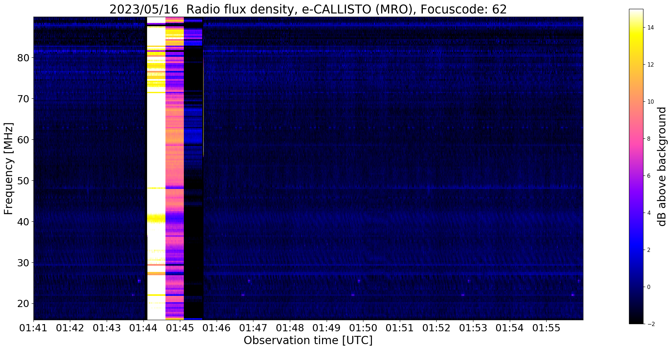Click the 01:52 time tick label
Image resolution: width=672 pixels, height=350 pixels.
[436, 328]
